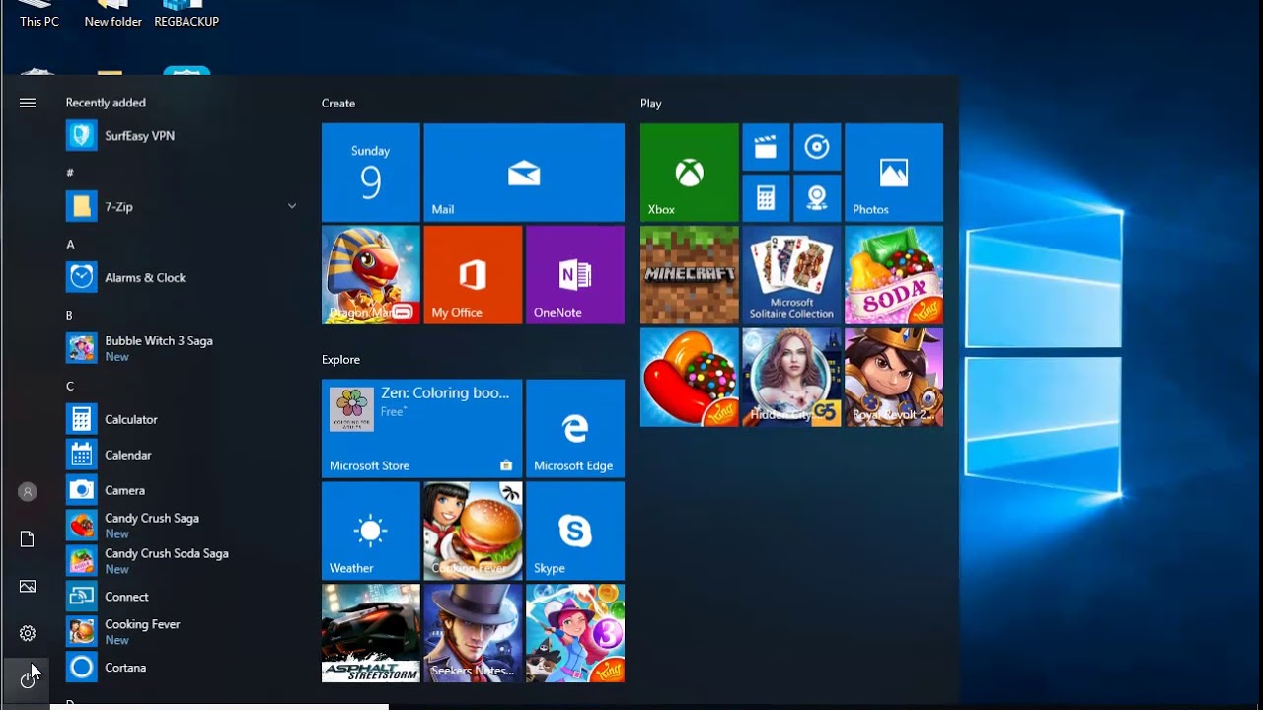Image resolution: width=1263 pixels, height=710 pixels.
Task: Open the Candy Crush Soda tile
Action: 894,275
